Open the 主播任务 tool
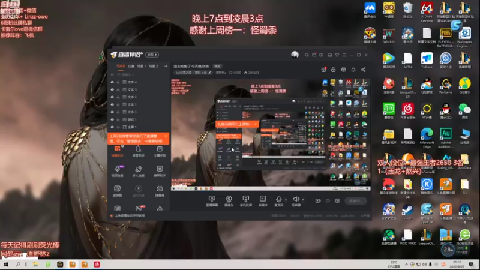 [160, 152]
